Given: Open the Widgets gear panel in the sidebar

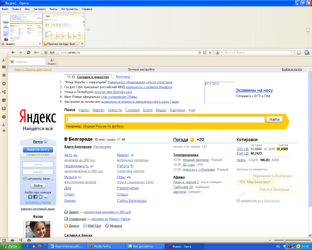Looking at the screenshot, I should click(x=4, y=84).
